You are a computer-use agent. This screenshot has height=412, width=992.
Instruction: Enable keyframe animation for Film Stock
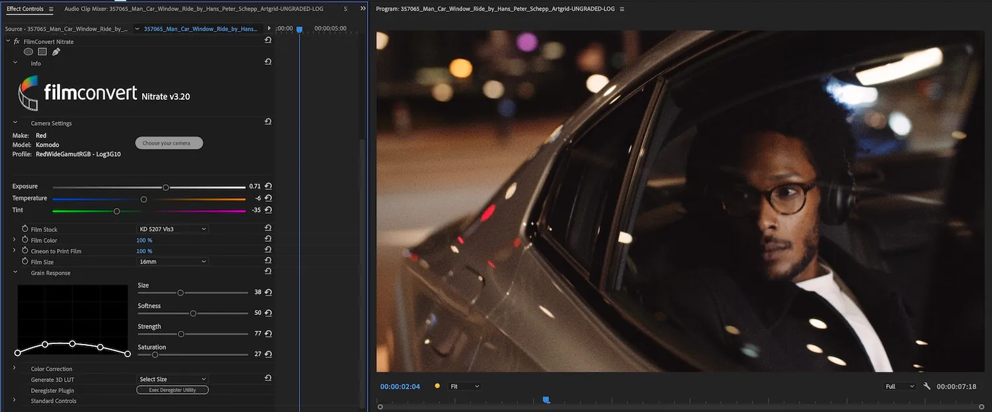pyautogui.click(x=24, y=227)
